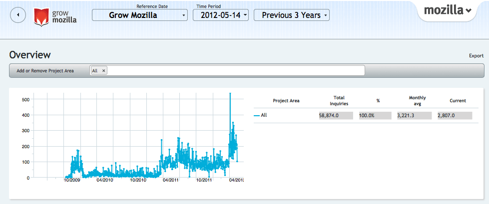Click the blue All legend line marker
The image size is (489, 204).
[257, 115]
